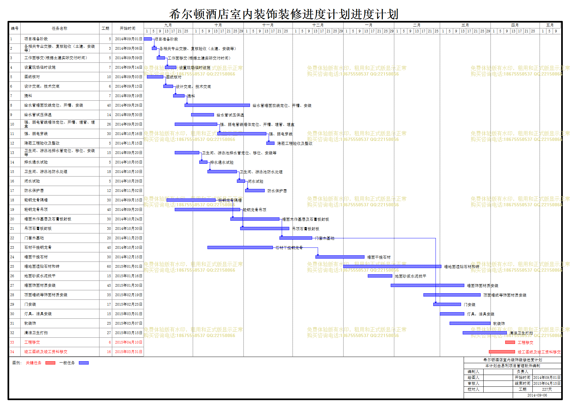Click the blue bar for 地面砂浆水泥找平

[380, 276]
